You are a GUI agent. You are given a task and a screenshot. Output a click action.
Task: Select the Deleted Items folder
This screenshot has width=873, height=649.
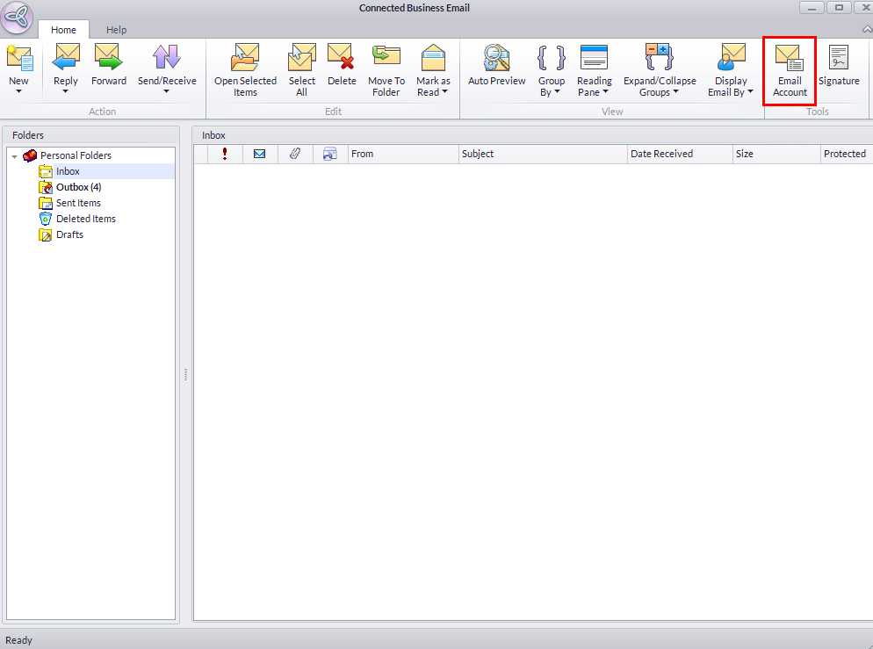click(85, 219)
